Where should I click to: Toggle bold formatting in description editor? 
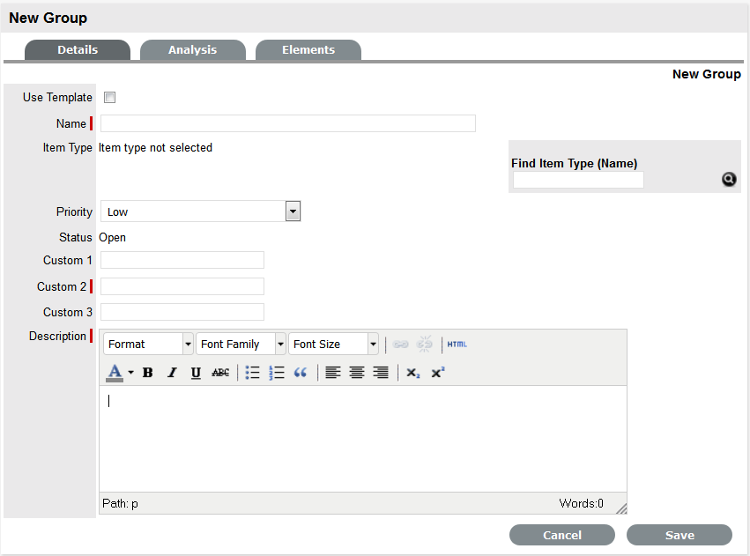tap(148, 373)
